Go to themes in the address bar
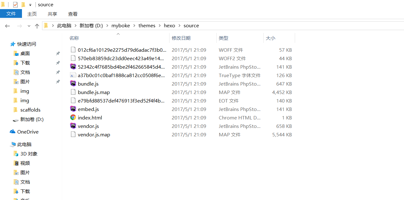 coord(147,26)
